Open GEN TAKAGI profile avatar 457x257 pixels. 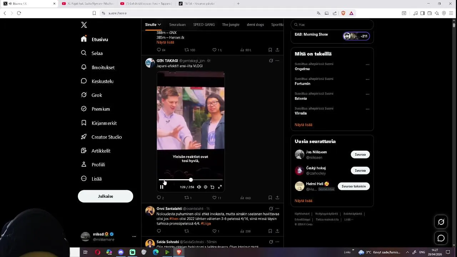[150, 63]
